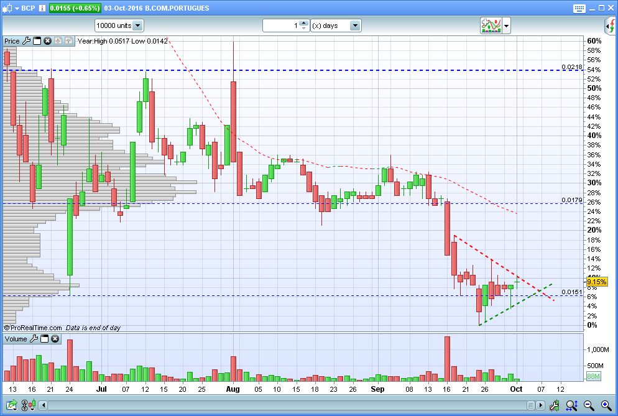Click the Jul label on the time axis
The width and height of the screenshot is (618, 416).
101,389
